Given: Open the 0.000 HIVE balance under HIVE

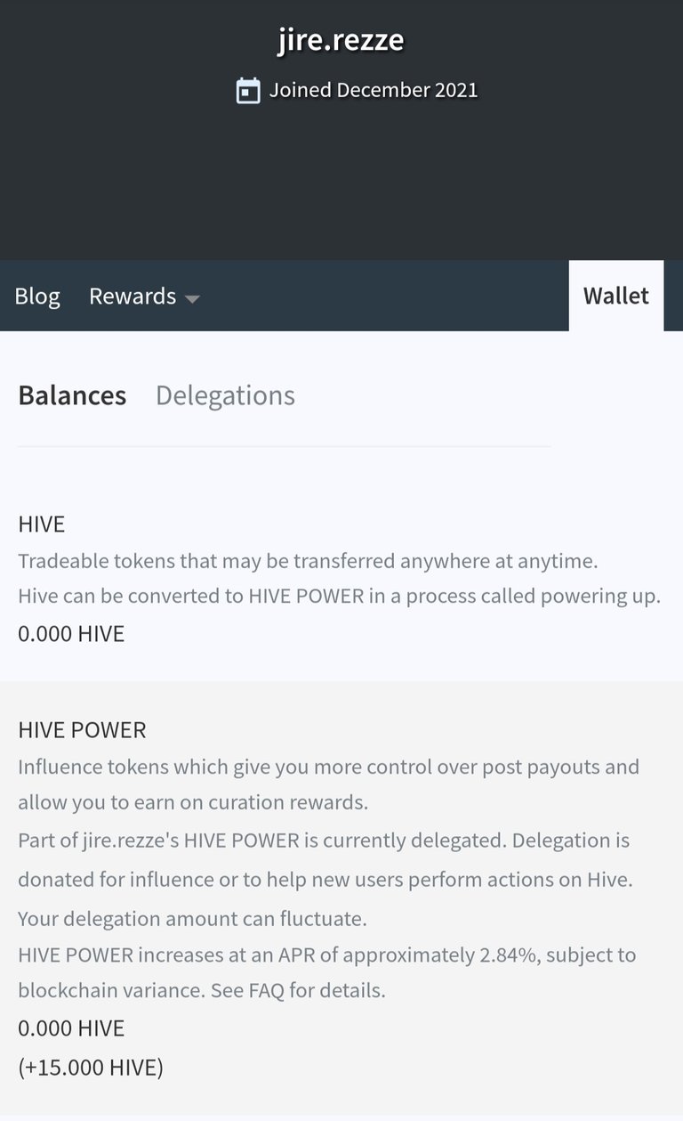Looking at the screenshot, I should (71, 634).
